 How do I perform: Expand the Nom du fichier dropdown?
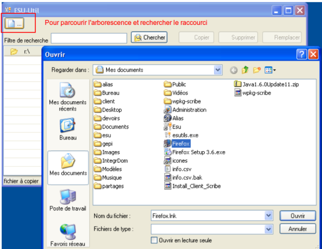[268, 215]
